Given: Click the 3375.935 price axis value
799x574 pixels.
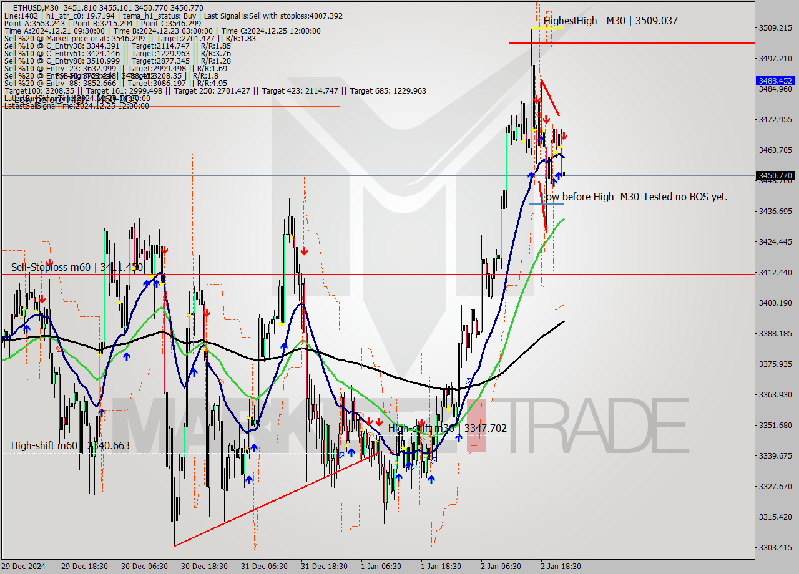Looking at the screenshot, I should click(x=775, y=364).
